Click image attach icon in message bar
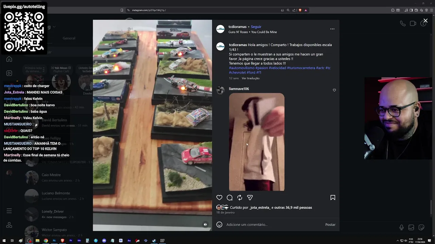 [411, 227]
